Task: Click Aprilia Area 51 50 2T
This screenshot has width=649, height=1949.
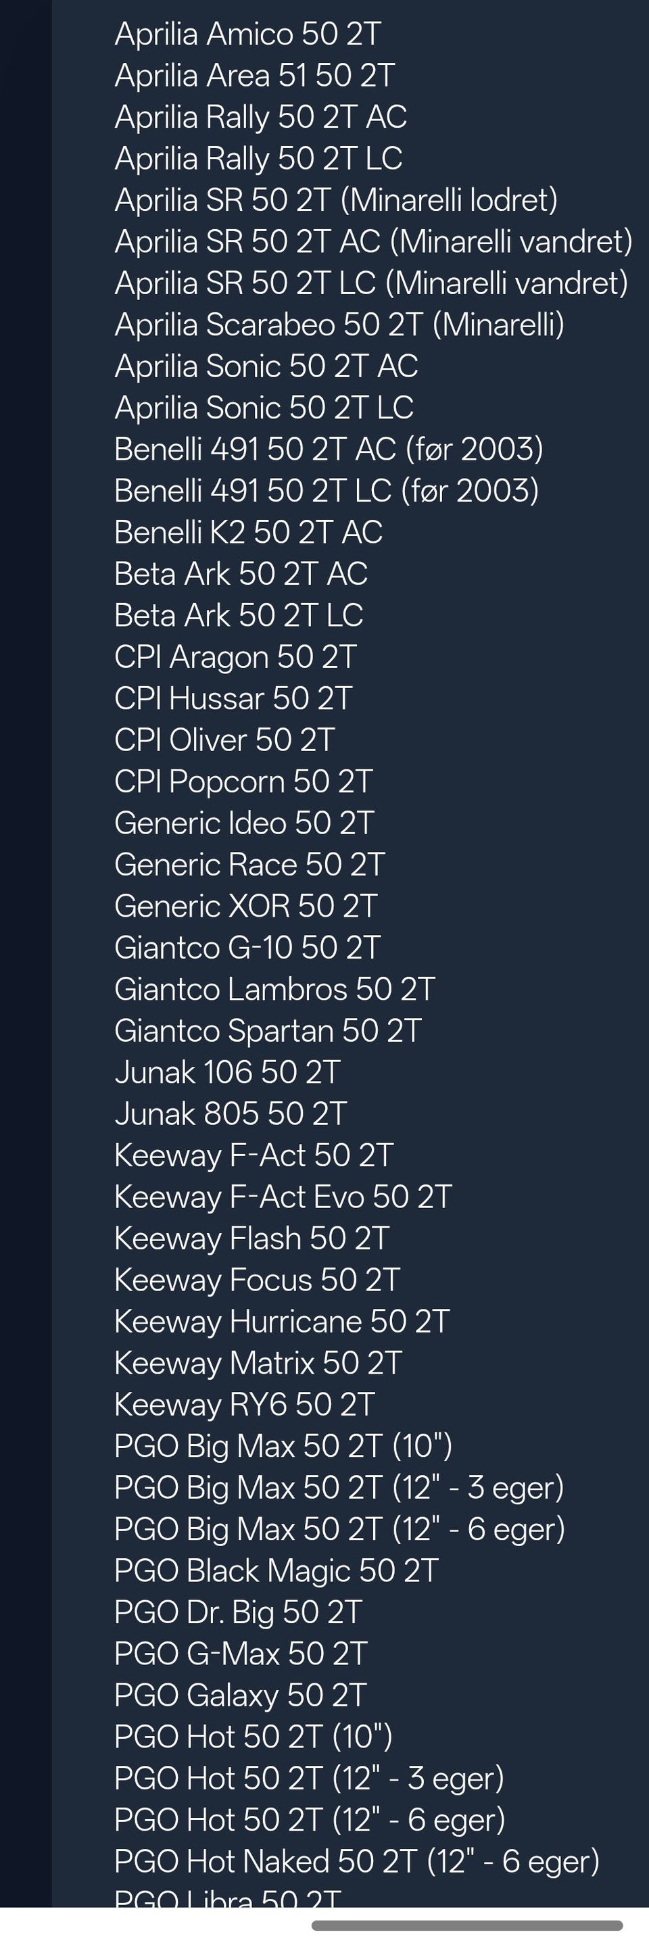Action: point(254,76)
